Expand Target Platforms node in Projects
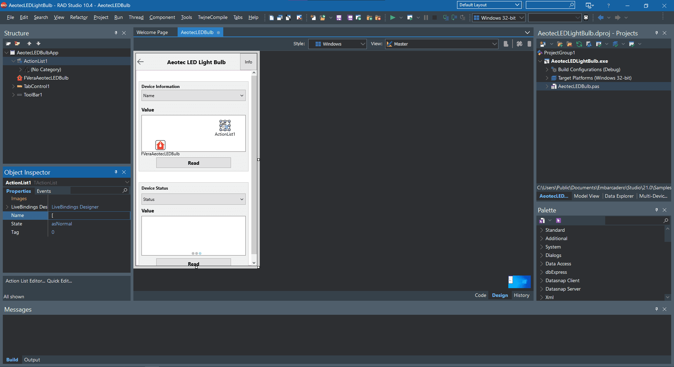Screen dimensions: 674x367 point(547,78)
